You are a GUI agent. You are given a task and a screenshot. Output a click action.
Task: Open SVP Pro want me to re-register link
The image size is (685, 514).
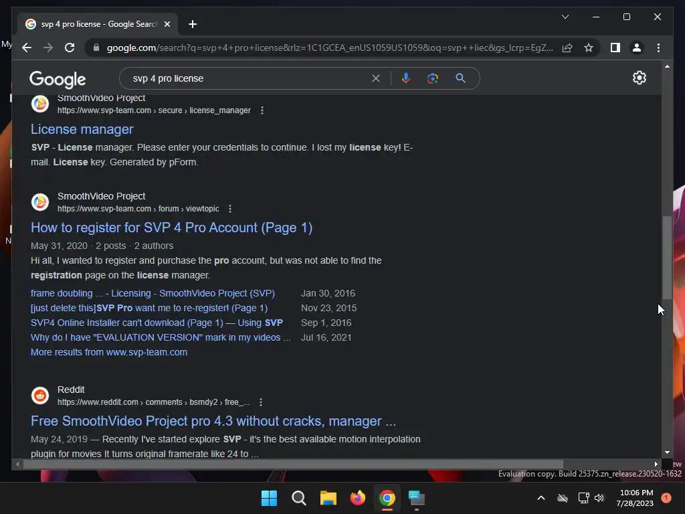149,308
